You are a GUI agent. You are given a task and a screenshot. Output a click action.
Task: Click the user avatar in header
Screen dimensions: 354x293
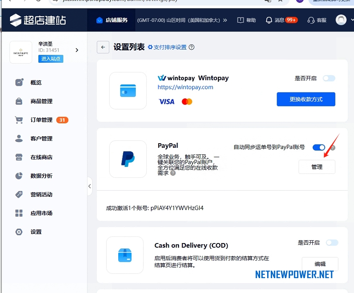pyautogui.click(x=341, y=20)
